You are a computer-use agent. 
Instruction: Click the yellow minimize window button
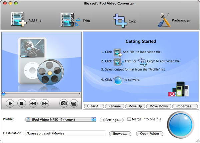coord(10,3)
